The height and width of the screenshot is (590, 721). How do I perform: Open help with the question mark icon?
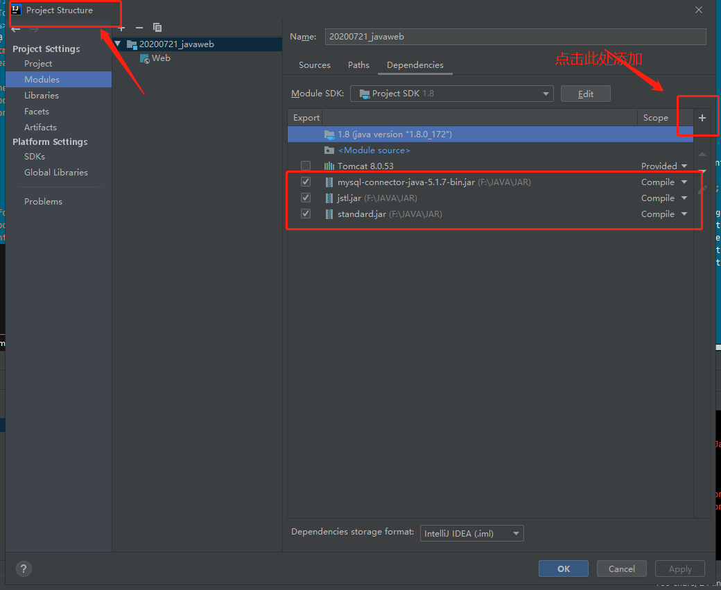pyautogui.click(x=24, y=569)
